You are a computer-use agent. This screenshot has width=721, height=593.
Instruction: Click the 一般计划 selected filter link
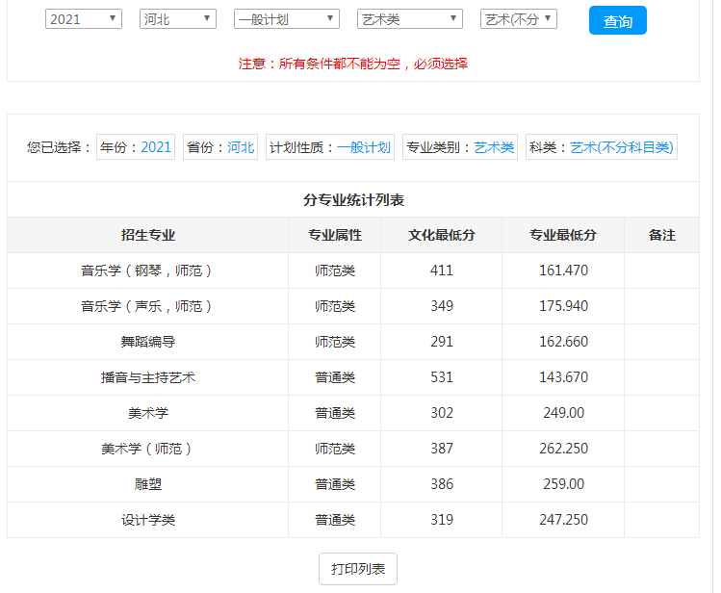(x=364, y=147)
